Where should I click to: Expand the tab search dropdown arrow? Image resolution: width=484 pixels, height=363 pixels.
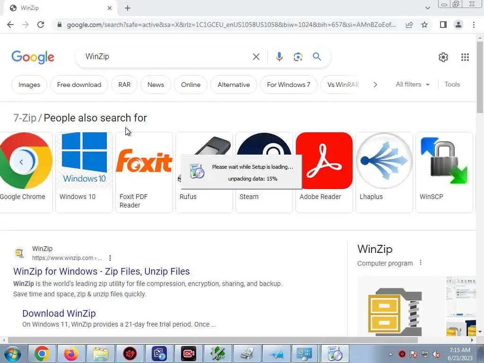pos(427,8)
